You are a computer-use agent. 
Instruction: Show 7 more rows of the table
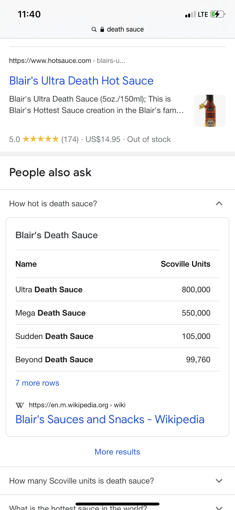(x=37, y=383)
